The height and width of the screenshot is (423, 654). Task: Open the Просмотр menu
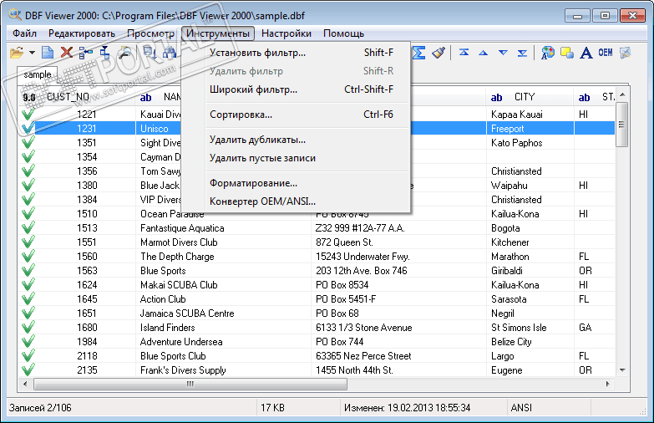(150, 33)
